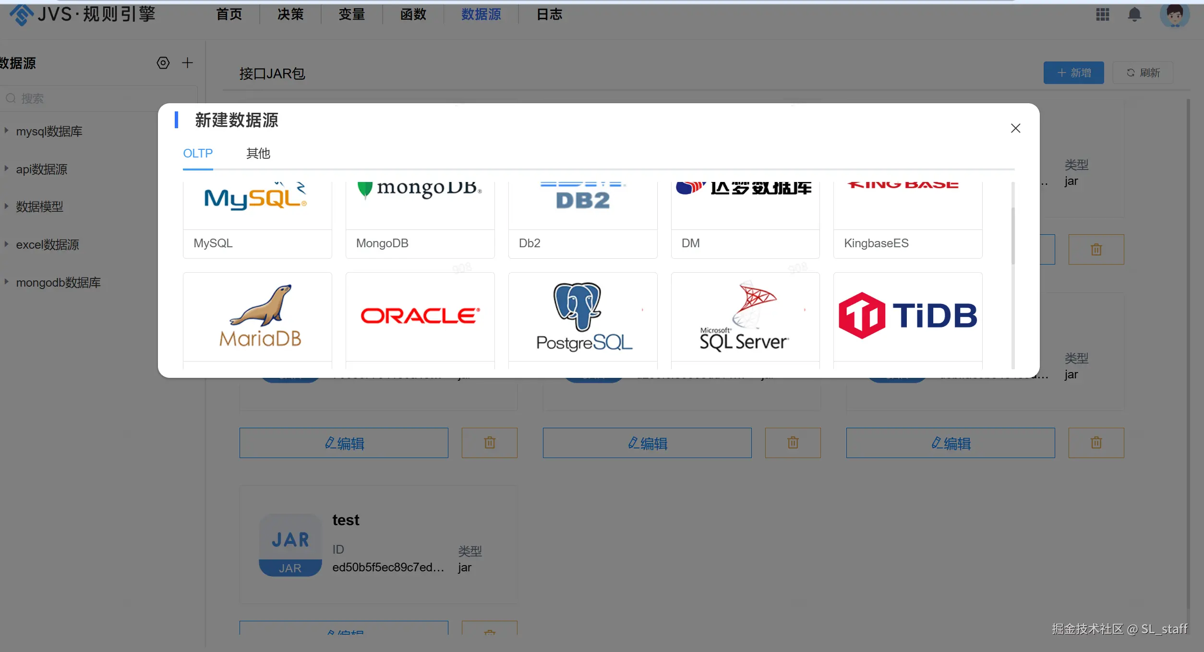Open the sidebar settings gear icon
This screenshot has height=652, width=1204.
click(x=163, y=63)
